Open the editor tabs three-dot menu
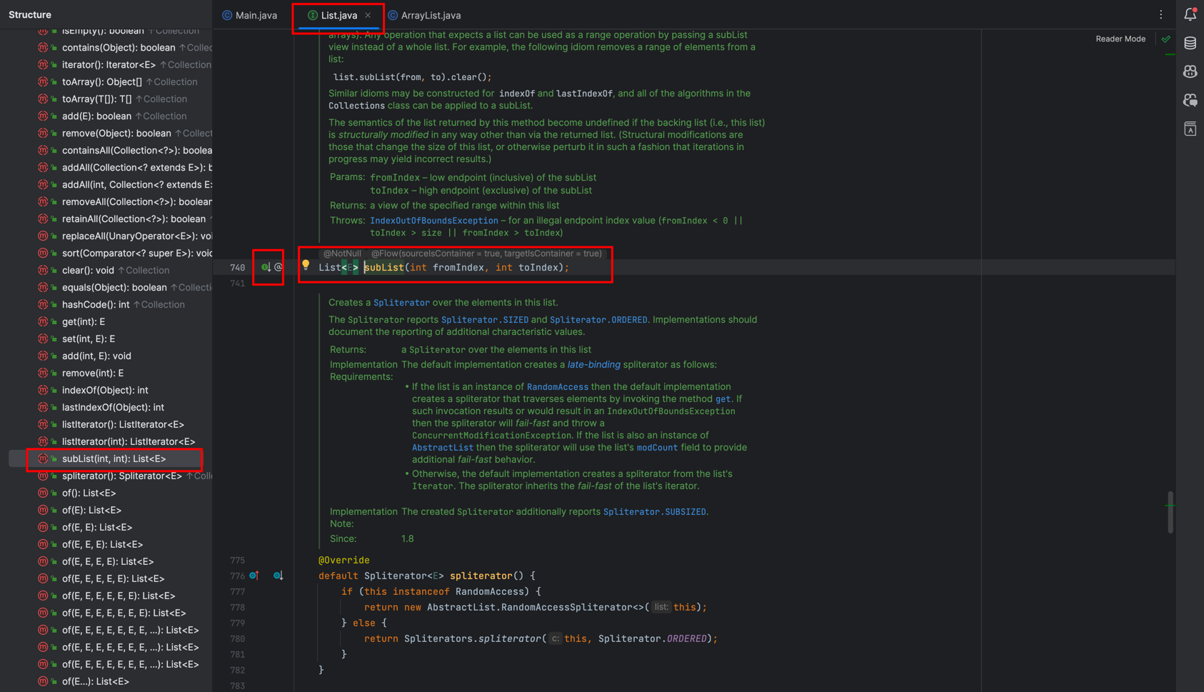 (x=1160, y=15)
